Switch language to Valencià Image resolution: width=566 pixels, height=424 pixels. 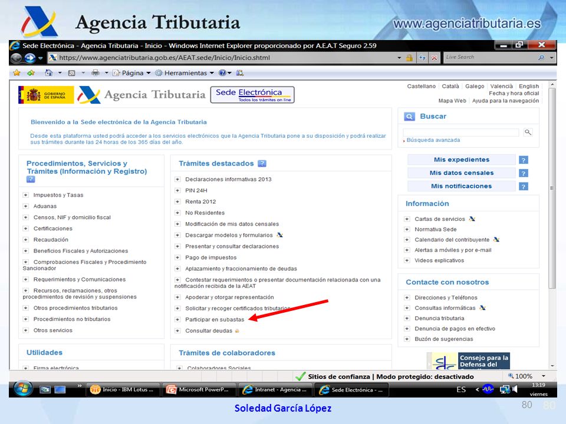point(501,86)
